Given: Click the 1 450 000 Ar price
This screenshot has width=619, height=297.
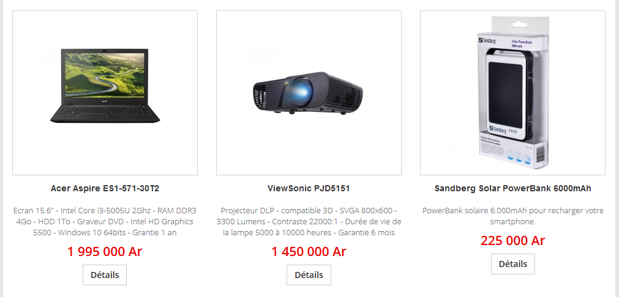Looking at the screenshot, I should [x=309, y=251].
